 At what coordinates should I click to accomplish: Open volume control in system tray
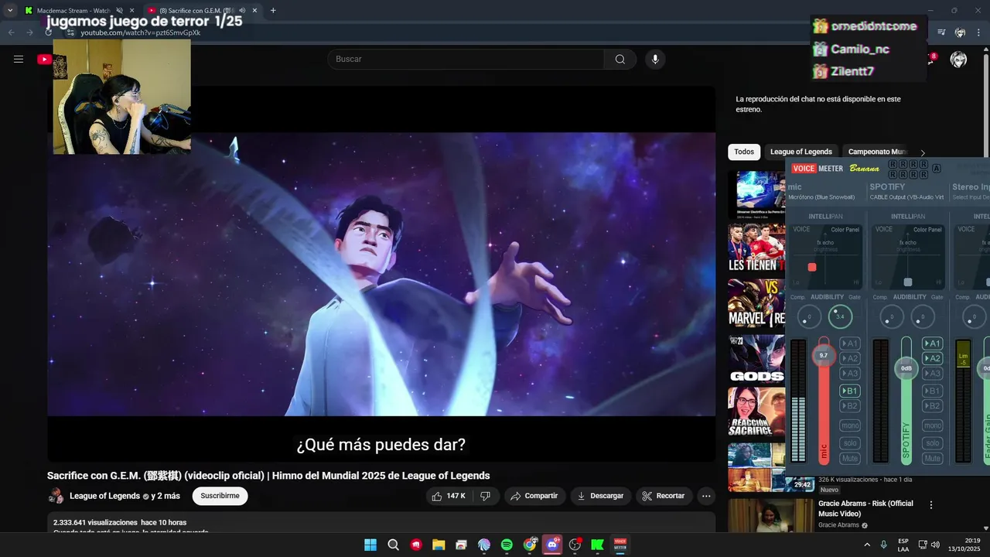[935, 545]
